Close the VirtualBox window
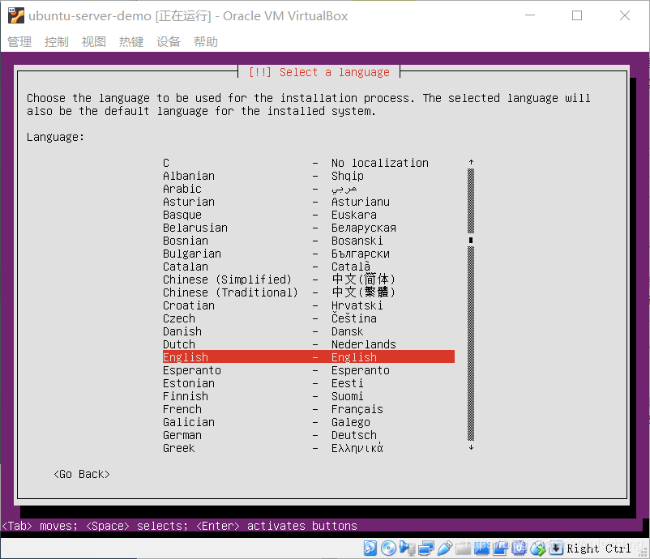This screenshot has height=559, width=650. 625,15
